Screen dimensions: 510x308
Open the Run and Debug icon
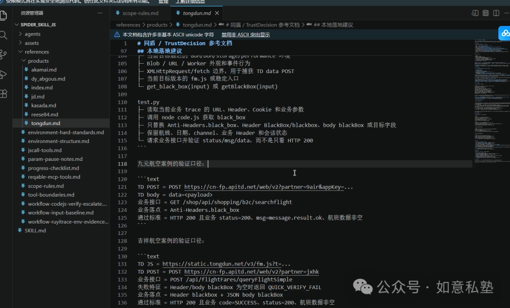pos(3,75)
